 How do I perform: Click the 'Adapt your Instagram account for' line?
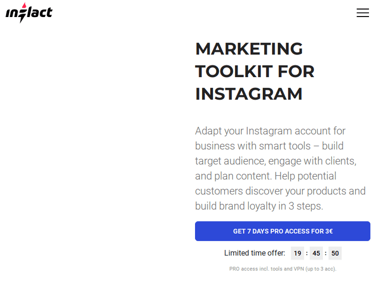coord(270,131)
